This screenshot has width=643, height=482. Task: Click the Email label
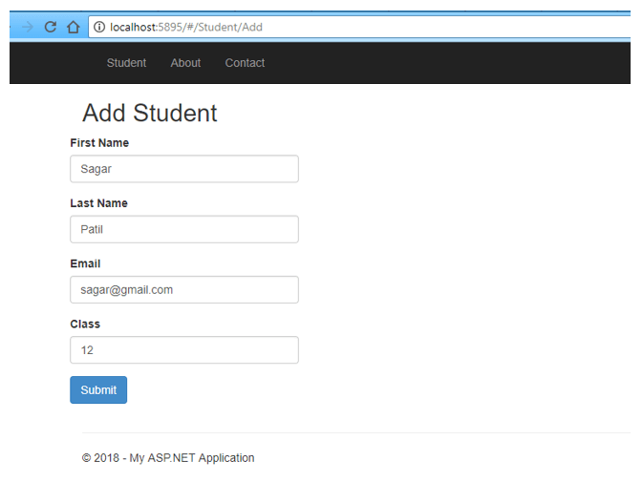pos(85,263)
